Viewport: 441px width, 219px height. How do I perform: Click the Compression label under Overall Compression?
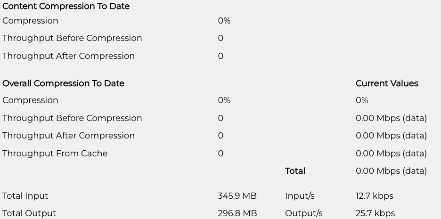(30, 100)
